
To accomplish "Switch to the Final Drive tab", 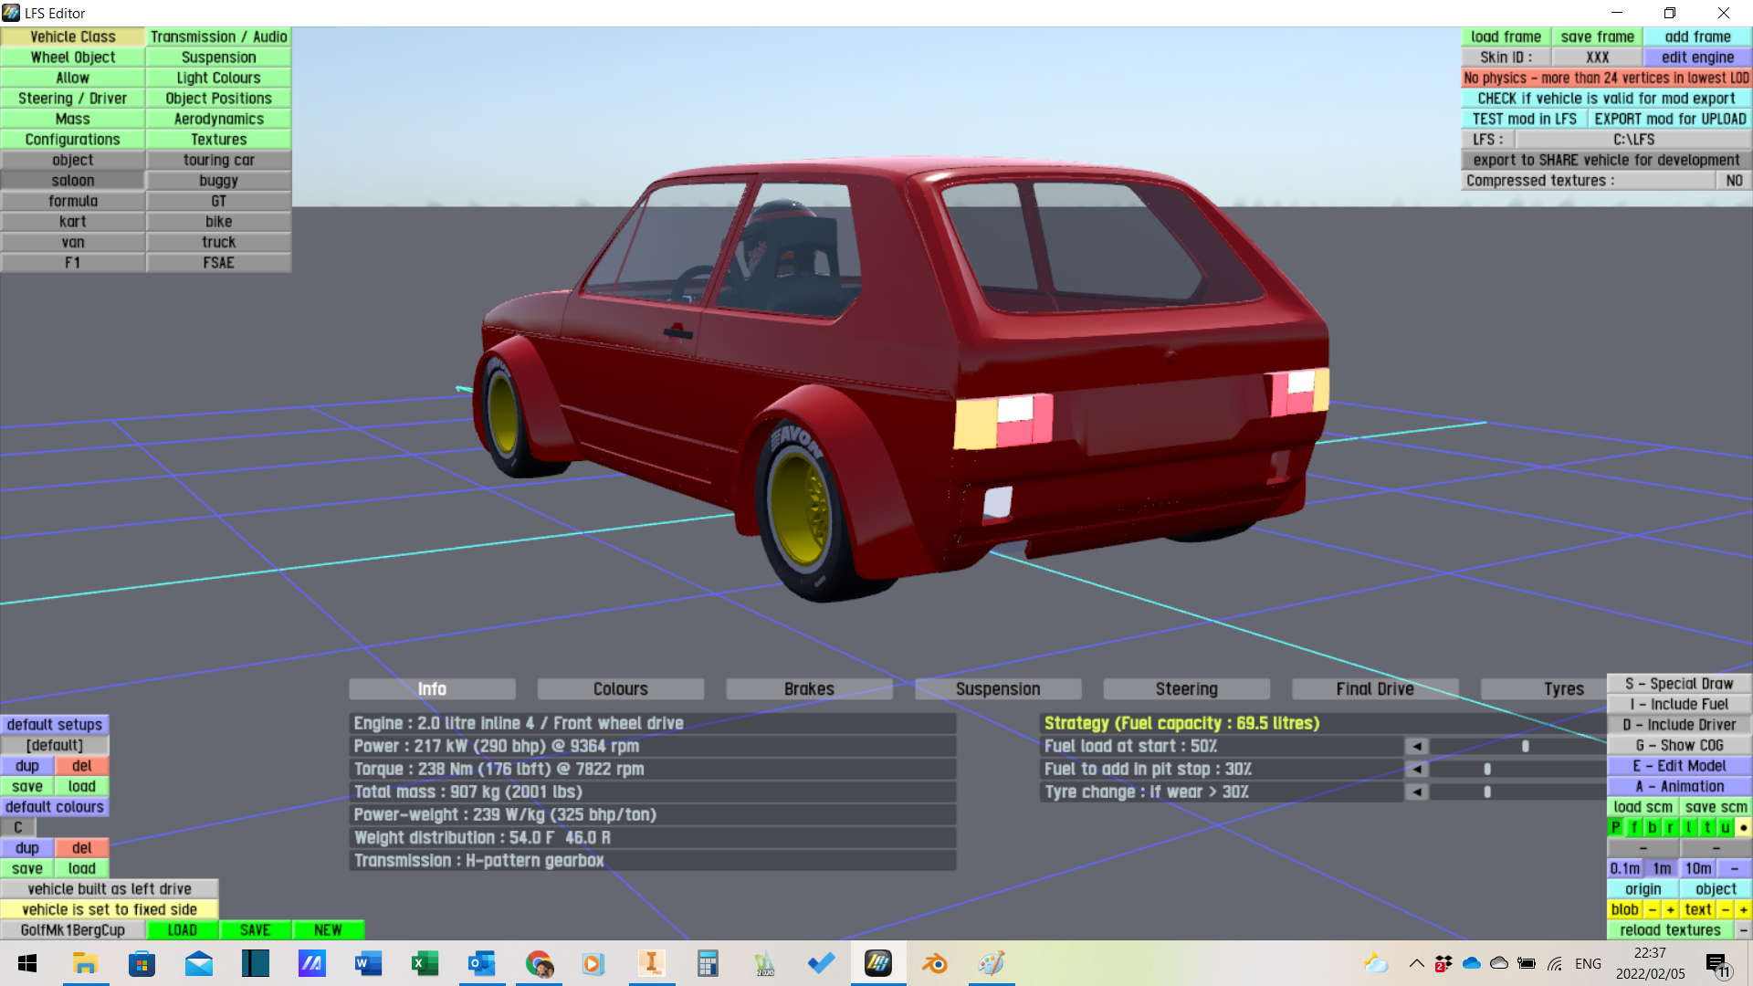I will click(x=1374, y=689).
